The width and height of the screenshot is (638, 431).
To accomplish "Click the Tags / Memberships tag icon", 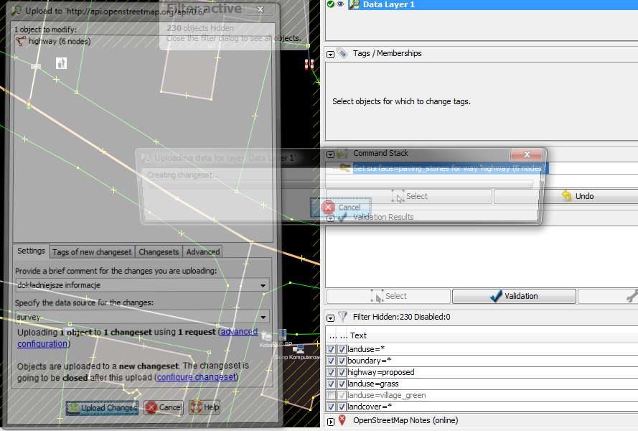I will tap(342, 53).
